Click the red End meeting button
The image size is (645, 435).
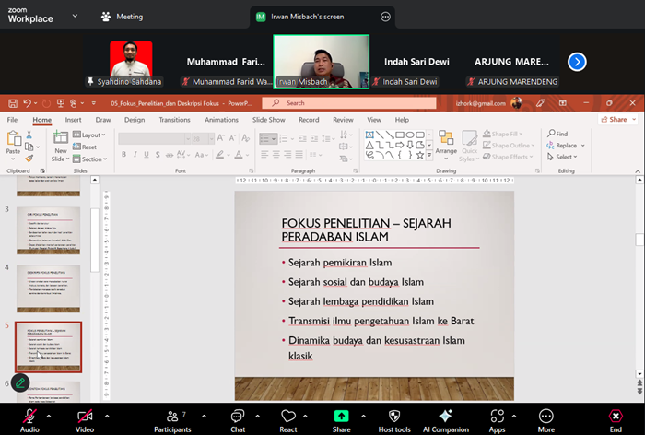pos(616,420)
